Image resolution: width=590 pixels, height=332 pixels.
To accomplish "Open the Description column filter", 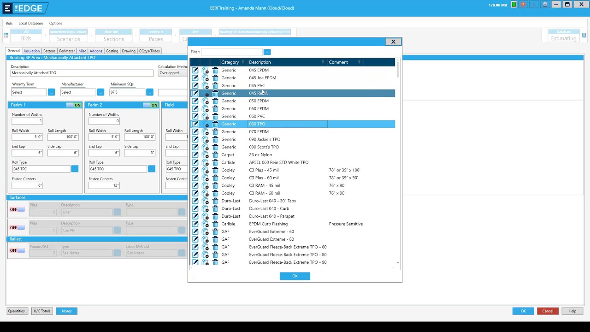I will coord(323,62).
